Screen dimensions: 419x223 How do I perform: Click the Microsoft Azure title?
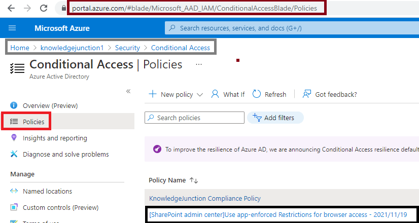[62, 28]
